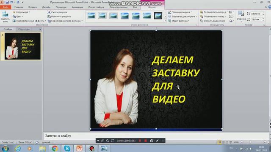Viewport: 271px width, 152px height.
Task: Click the picture height field 19,05 см
Action: 256,14
